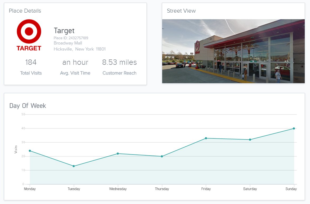Click the 'Visits' y-axis title
The width and height of the screenshot is (310, 204).
click(16, 150)
